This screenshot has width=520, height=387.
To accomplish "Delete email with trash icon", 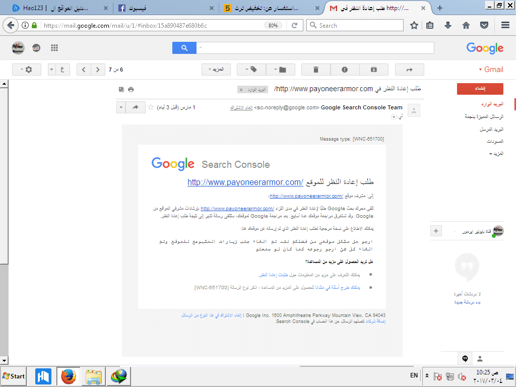I will pyautogui.click(x=316, y=70).
